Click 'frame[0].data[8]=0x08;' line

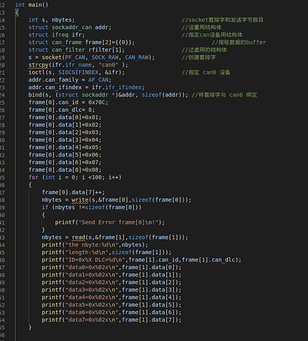point(65,170)
